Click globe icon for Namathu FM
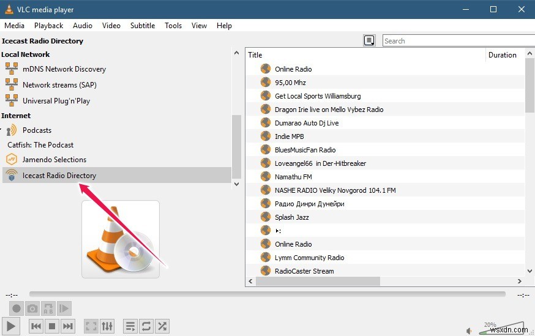The width and height of the screenshot is (535, 336). coord(266,176)
